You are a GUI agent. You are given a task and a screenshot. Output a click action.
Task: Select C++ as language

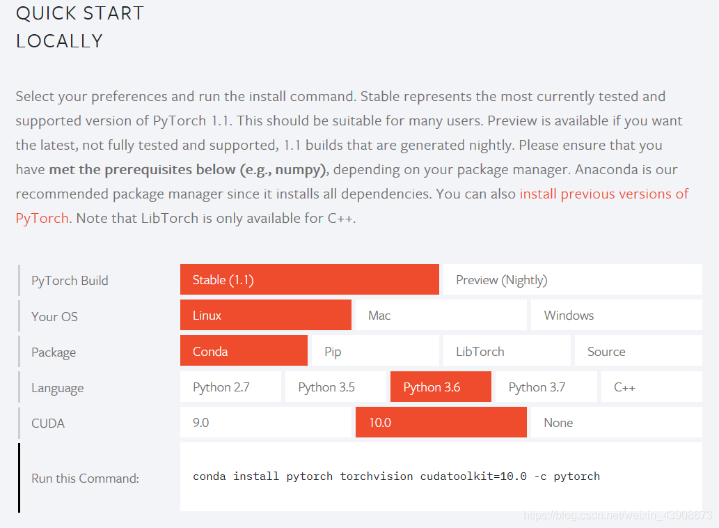point(651,387)
